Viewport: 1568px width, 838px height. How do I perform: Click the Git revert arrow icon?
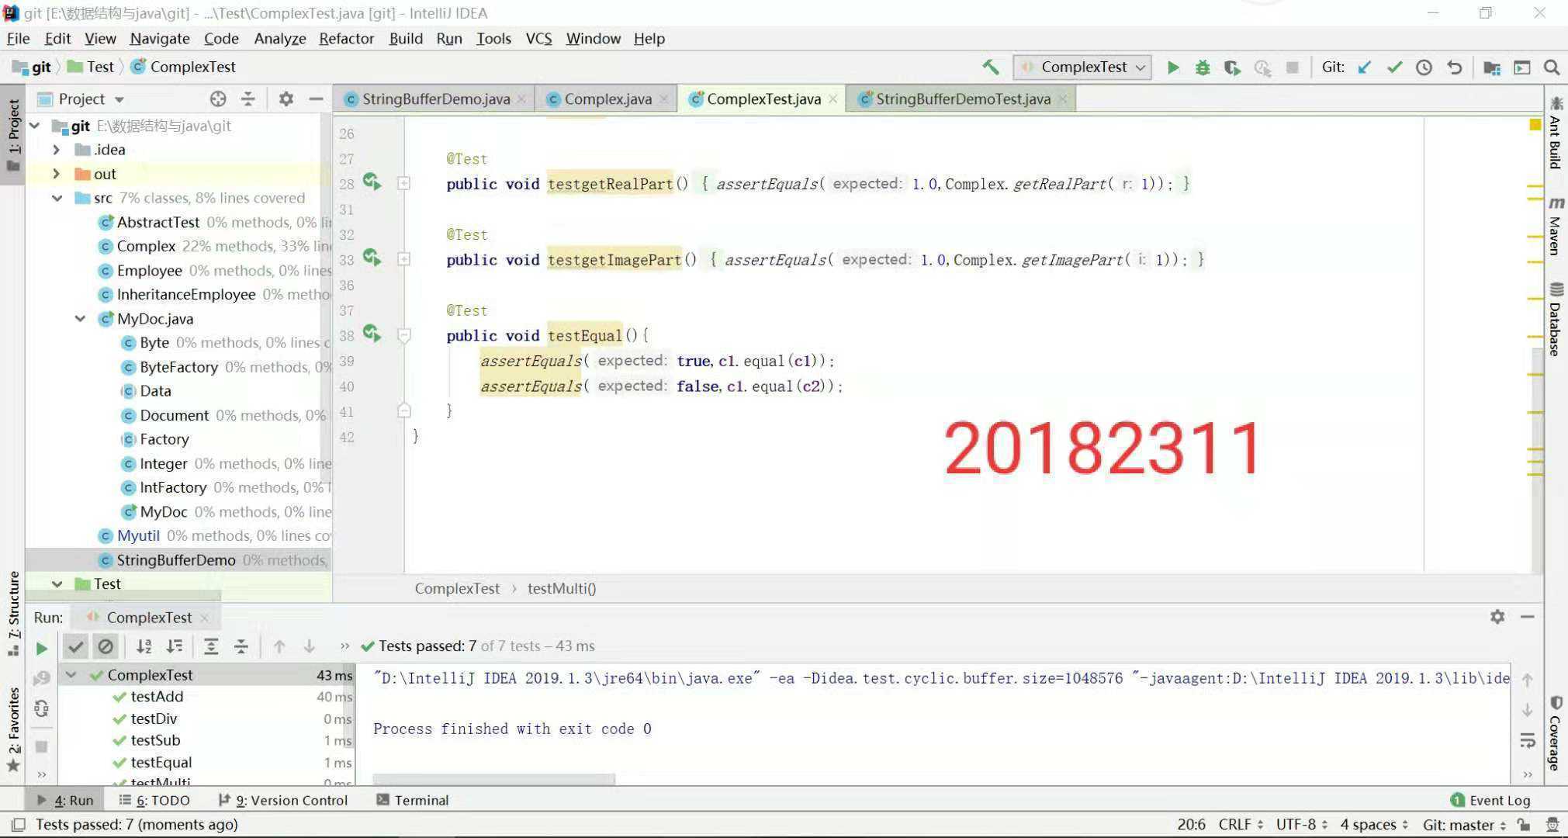point(1454,68)
